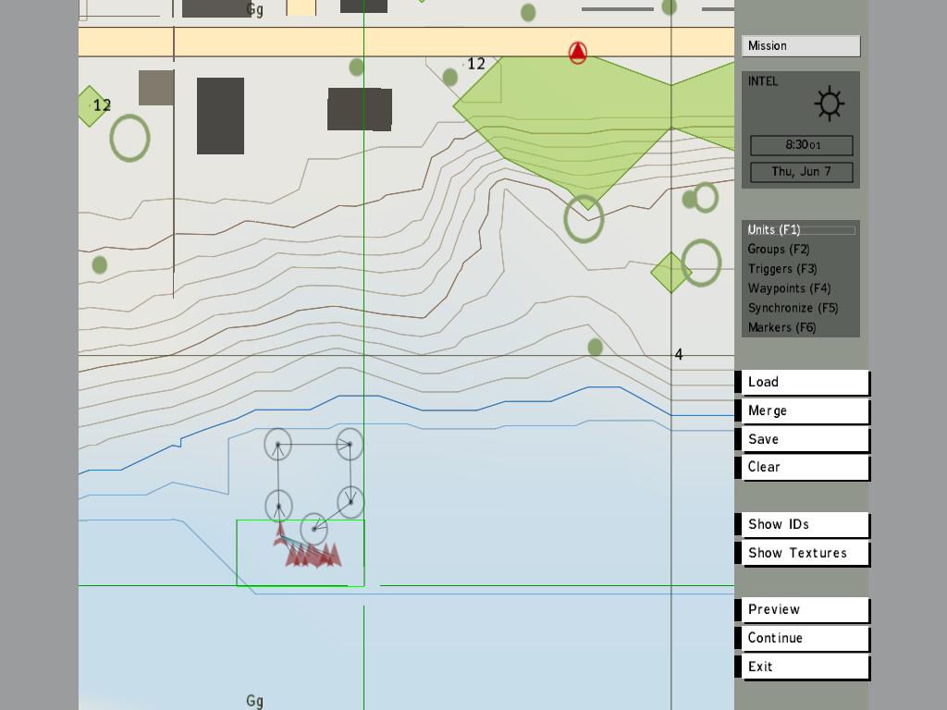Click the lone red unit above the group
This screenshot has width=947, height=710.
[279, 535]
